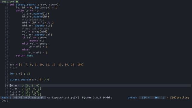Click the 'else:' line
The image size is (192, 108).
click(26, 49)
